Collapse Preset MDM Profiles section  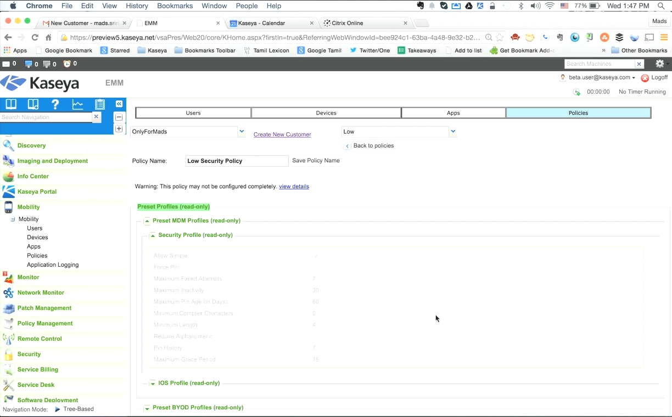click(x=147, y=221)
